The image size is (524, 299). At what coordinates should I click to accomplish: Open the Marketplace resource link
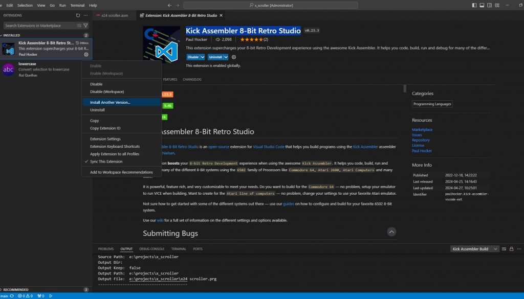[422, 129]
